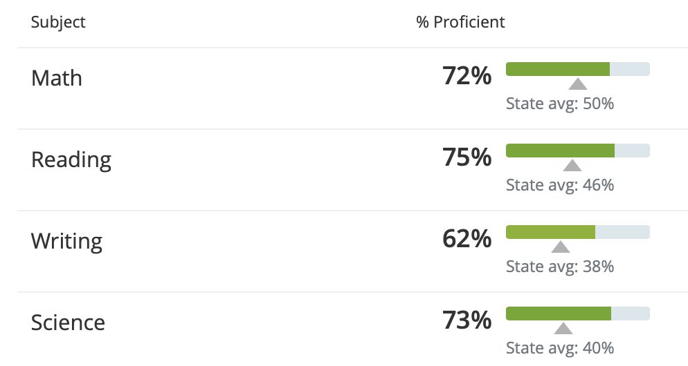Image resolution: width=688 pixels, height=366 pixels.
Task: Click the 72% Math proficiency value
Action: [x=467, y=76]
